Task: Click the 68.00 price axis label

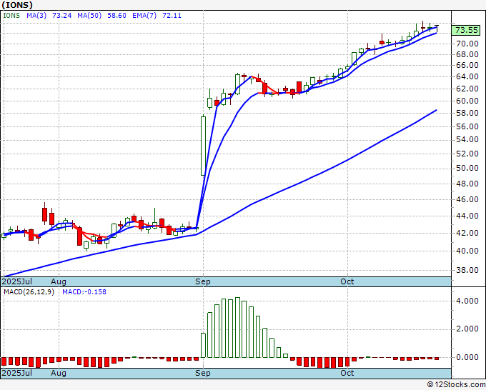Action: 467,54
